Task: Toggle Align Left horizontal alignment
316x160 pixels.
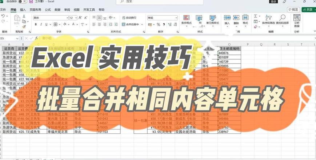Action: (94, 24)
